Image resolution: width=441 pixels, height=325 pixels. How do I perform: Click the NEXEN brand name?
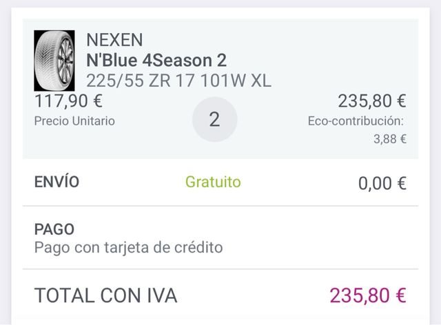click(x=114, y=40)
